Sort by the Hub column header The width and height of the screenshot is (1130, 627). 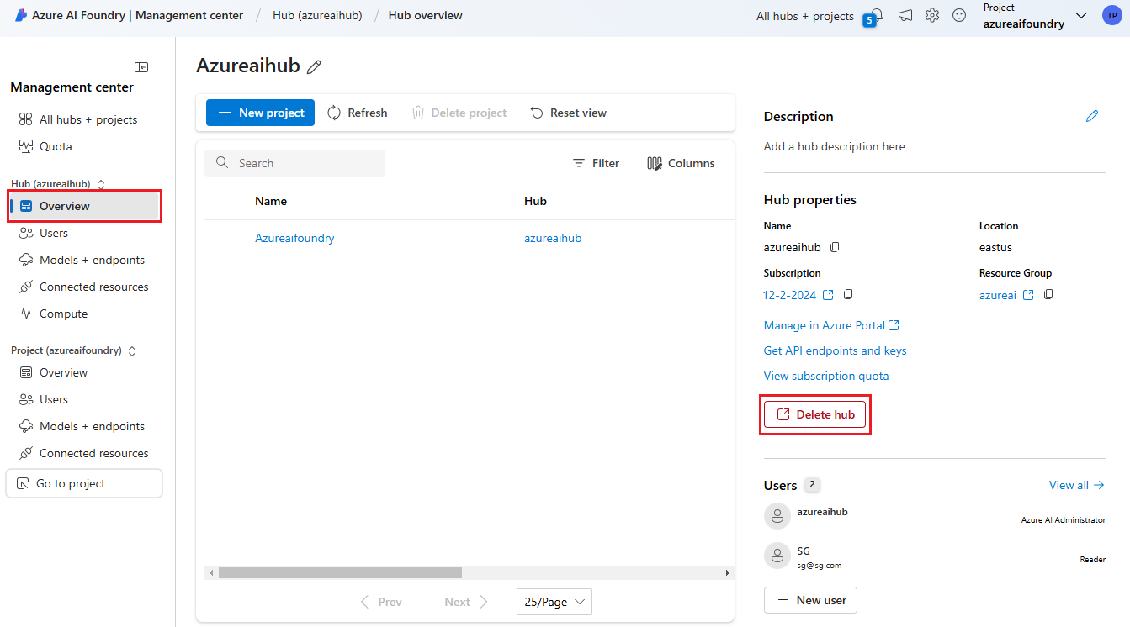click(x=535, y=201)
